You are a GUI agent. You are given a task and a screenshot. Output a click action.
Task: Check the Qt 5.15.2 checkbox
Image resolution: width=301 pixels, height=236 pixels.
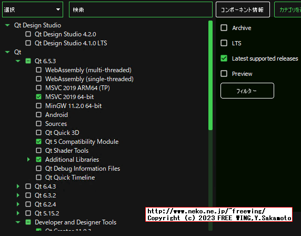click(x=28, y=213)
